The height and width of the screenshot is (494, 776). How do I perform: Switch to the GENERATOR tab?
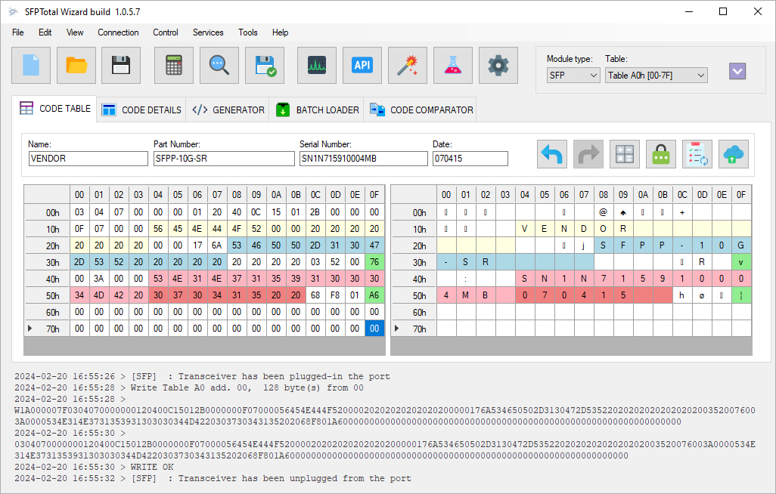pyautogui.click(x=228, y=110)
